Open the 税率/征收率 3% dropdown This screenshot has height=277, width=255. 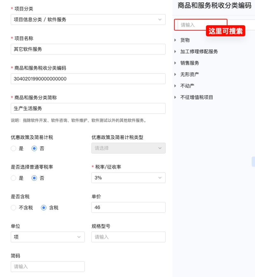click(x=128, y=178)
